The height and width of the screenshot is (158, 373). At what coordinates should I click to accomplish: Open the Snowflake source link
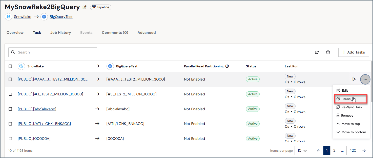[x=23, y=17]
